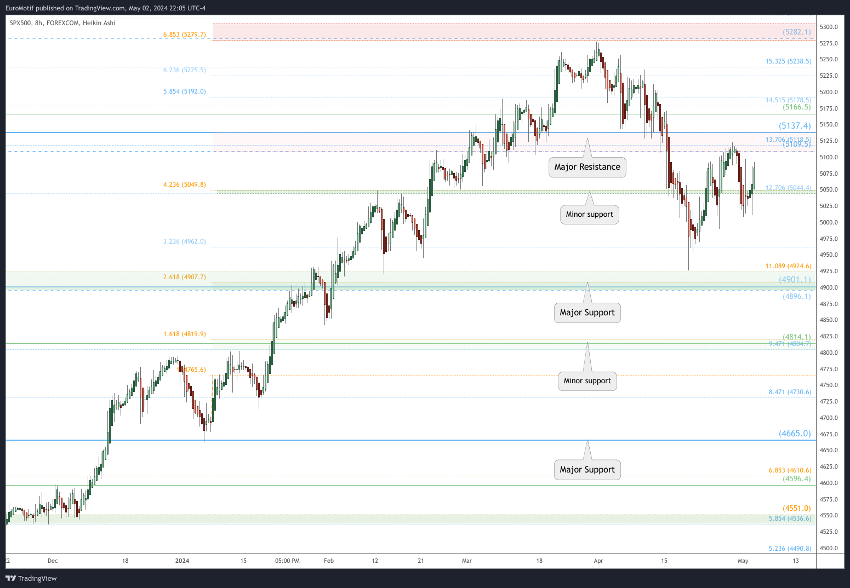The width and height of the screenshot is (850, 588).
Task: Click the 4750.0 tick on the price axis
Action: click(829, 385)
